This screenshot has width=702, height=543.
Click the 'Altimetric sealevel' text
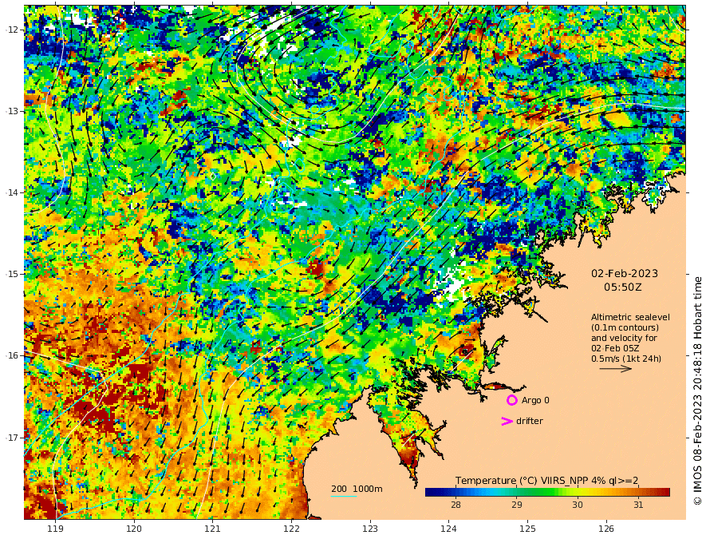pyautogui.click(x=630, y=317)
